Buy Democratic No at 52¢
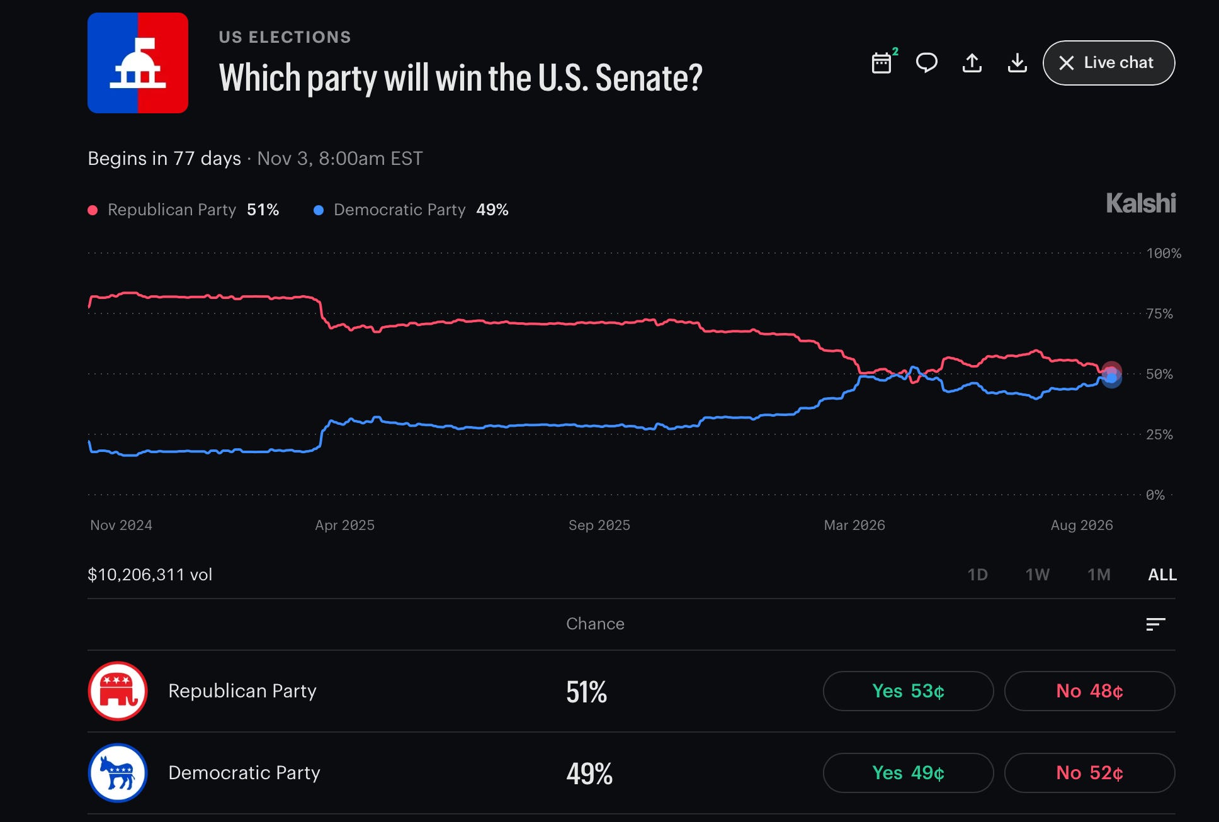 tap(1089, 773)
